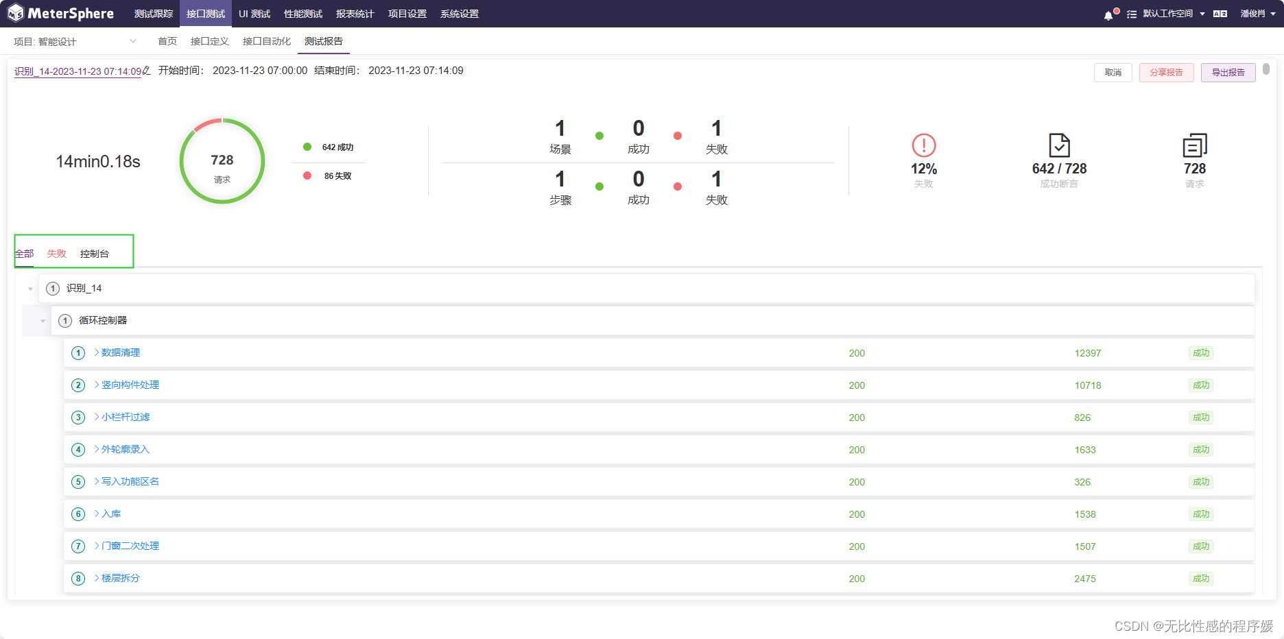Click the 分享报告 button

(1167, 73)
